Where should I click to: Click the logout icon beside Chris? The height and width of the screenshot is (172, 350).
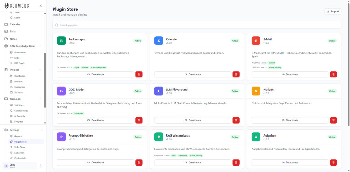(41, 166)
